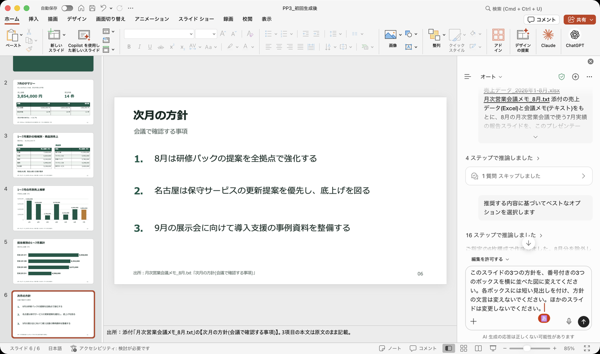Open the chat side menu (hamburger icon)
The width and height of the screenshot is (600, 354).
(468, 77)
